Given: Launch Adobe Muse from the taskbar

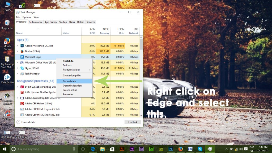Looking at the screenshot, I should coord(161,149).
